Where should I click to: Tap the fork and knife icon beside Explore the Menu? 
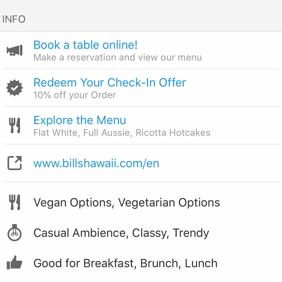coord(15,125)
